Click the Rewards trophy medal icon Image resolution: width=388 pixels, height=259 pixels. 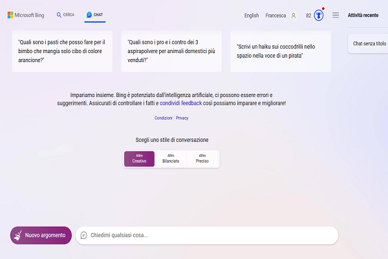318,15
